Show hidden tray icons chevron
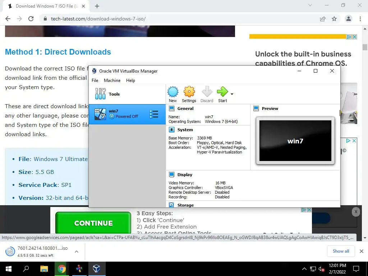The height and width of the screenshot is (276, 368). click(x=304, y=269)
